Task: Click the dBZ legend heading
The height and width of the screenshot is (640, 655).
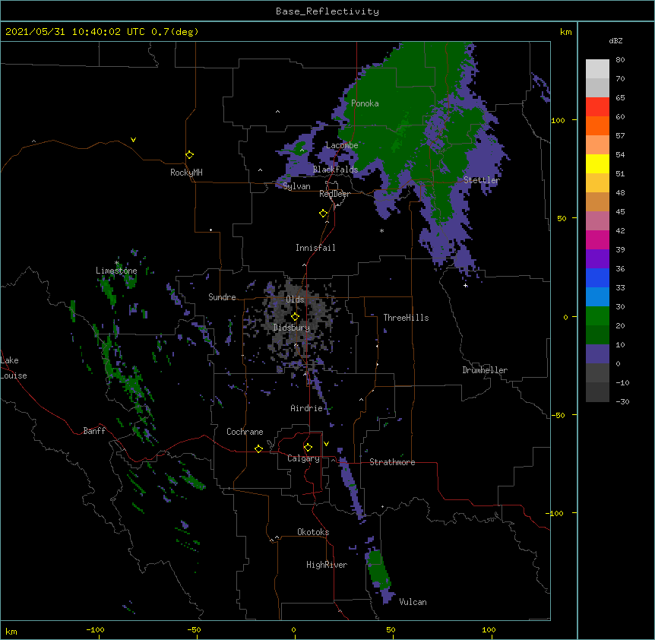Action: pyautogui.click(x=615, y=41)
